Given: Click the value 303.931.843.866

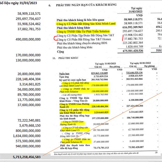Looking at the screenshot, I should click(134, 79).
